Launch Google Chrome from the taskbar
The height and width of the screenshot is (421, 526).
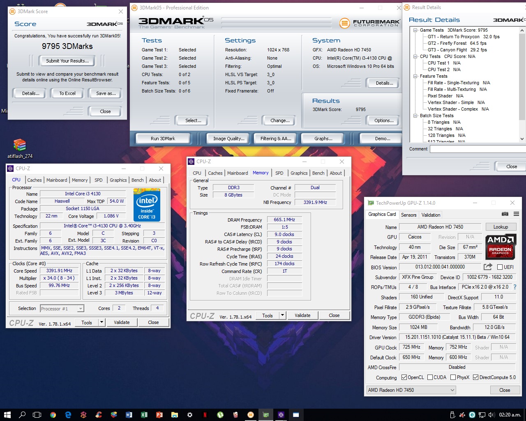point(53,415)
